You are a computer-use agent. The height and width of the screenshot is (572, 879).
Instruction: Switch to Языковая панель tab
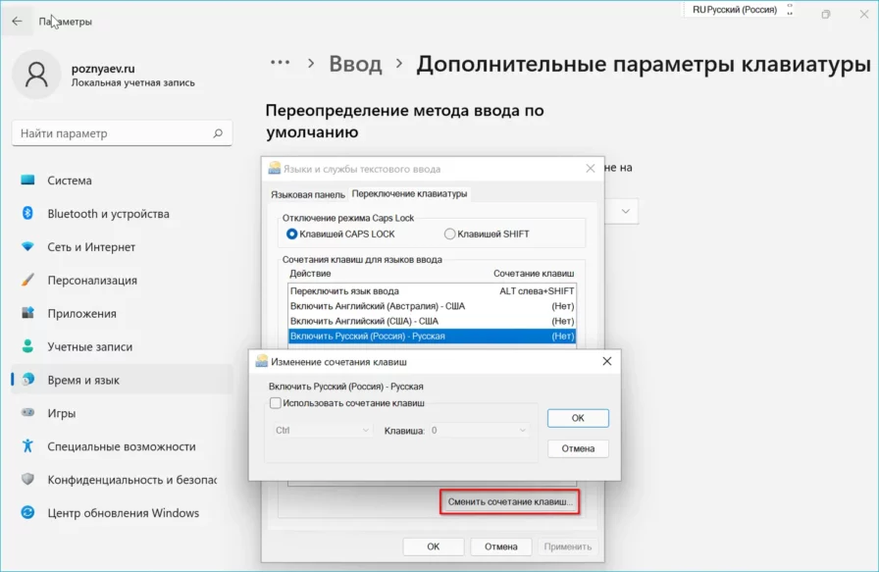(x=308, y=194)
